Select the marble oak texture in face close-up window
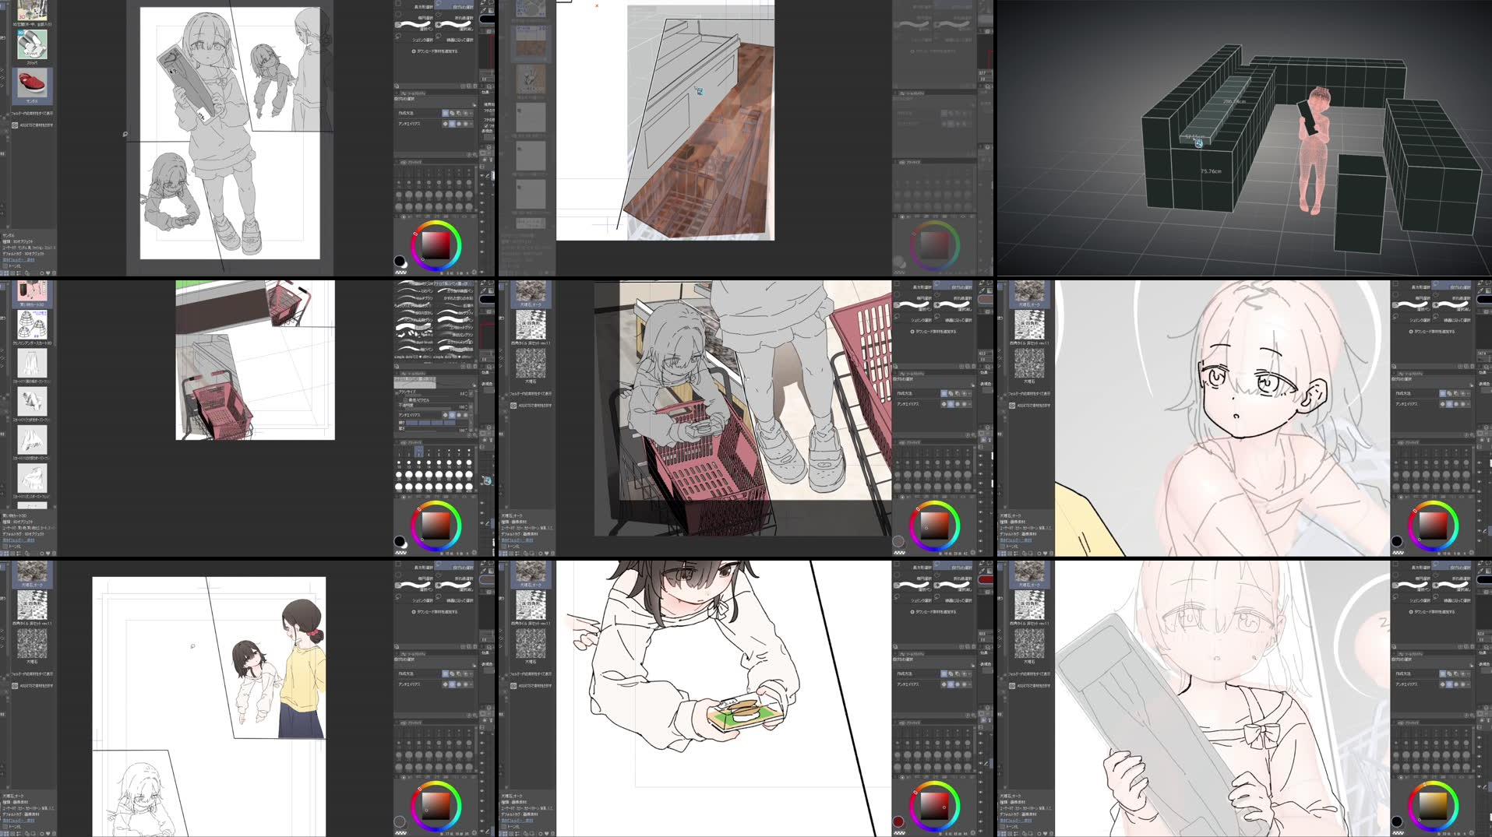1492x837 pixels. pos(1029,293)
